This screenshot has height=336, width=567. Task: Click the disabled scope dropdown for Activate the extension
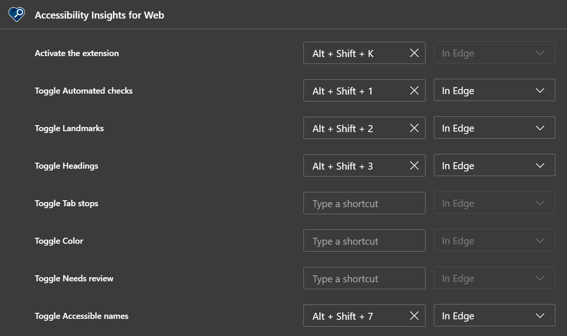[494, 53]
